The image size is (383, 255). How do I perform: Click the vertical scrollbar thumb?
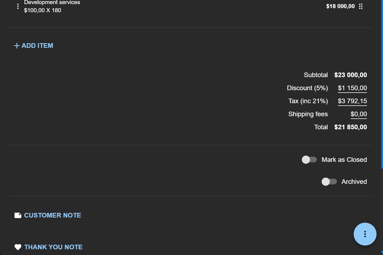click(x=382, y=84)
